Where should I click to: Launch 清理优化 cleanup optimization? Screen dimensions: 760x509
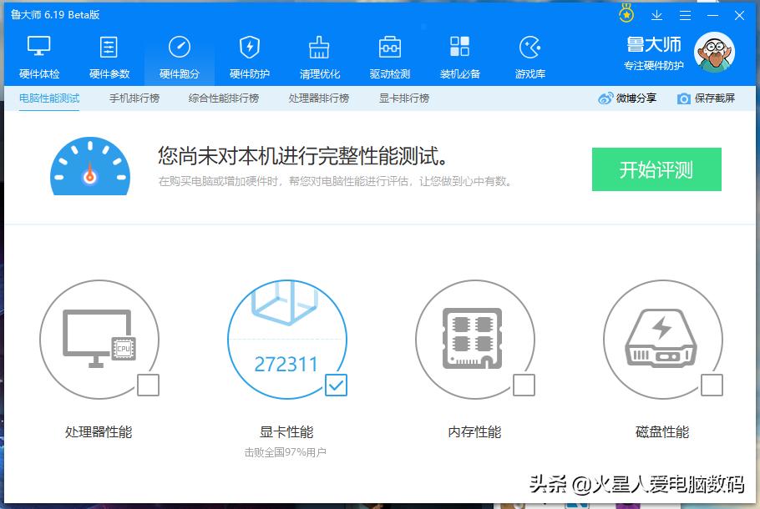[319, 54]
